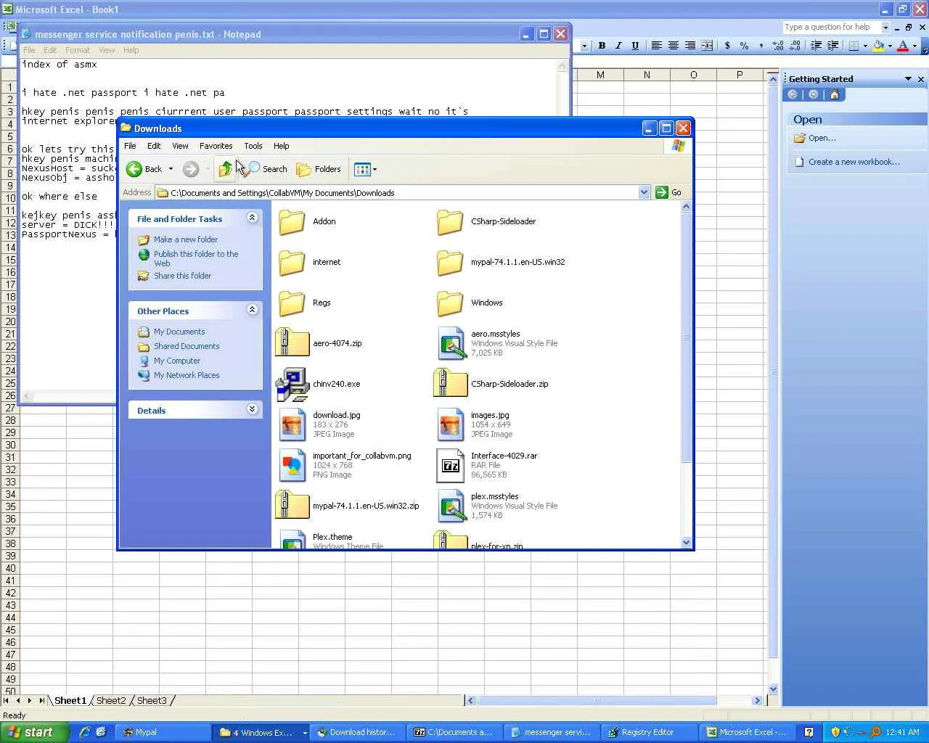This screenshot has width=929, height=743.
Task: Switch to Sheet2 tab in Excel
Action: (111, 701)
